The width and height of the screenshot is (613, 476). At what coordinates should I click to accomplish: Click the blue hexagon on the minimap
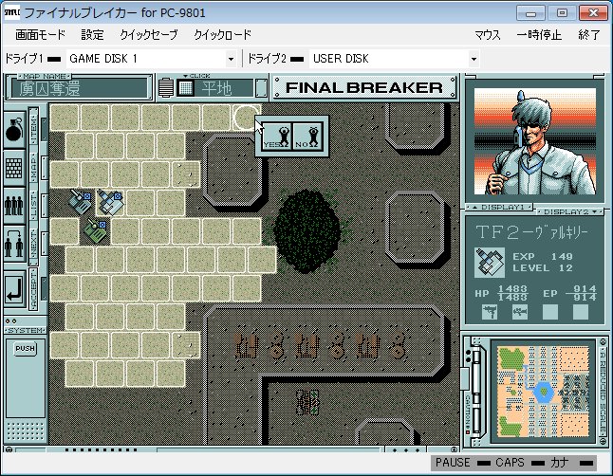(543, 392)
